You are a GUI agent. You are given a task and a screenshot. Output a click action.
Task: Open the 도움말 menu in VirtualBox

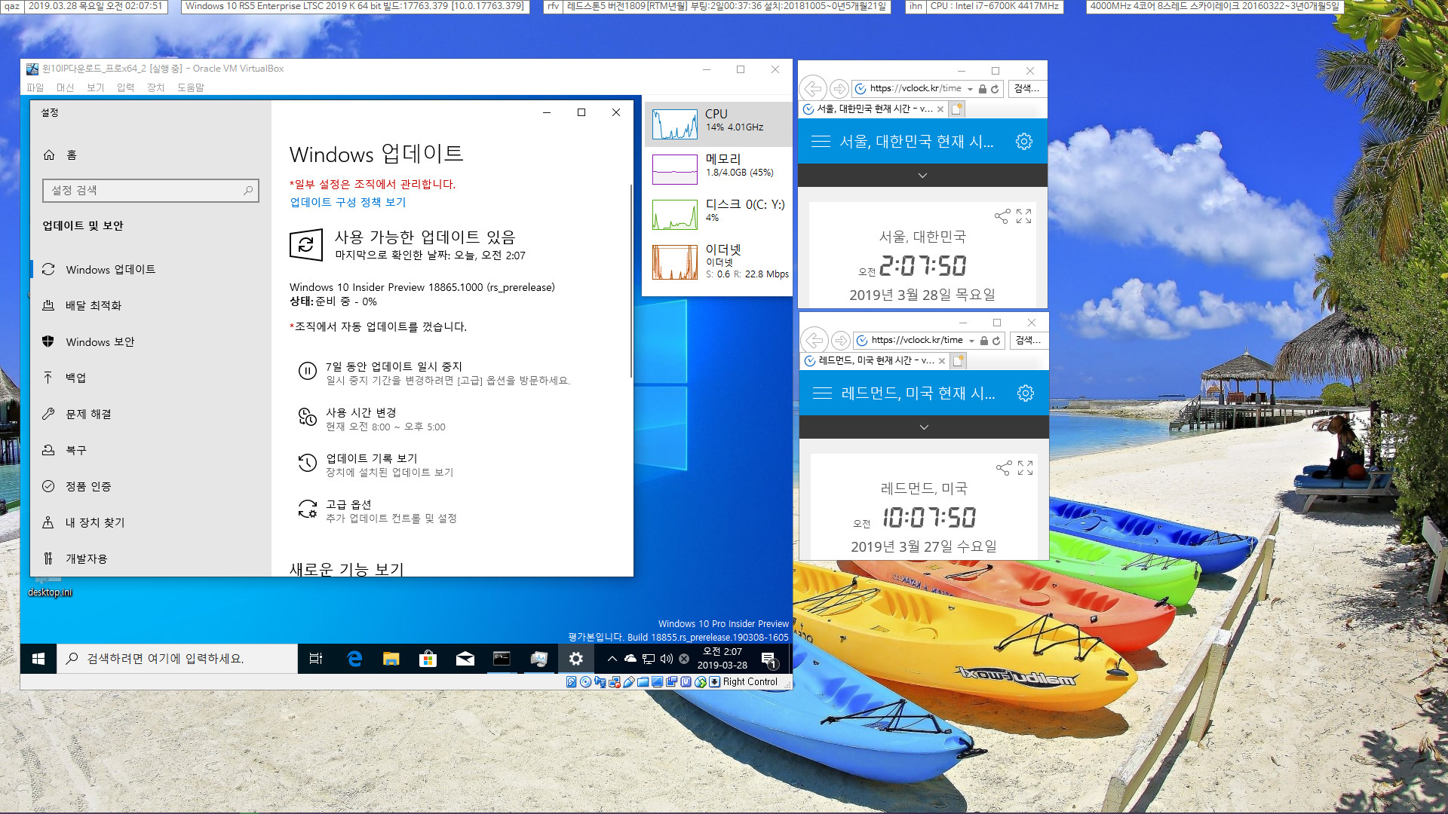point(191,87)
